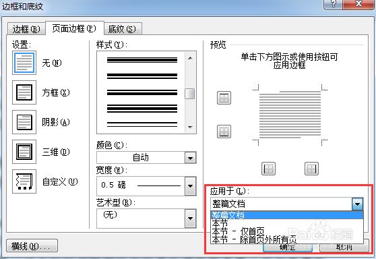The width and height of the screenshot is (376, 259).
Task: Choose the 方框 (Box) border setting icon
Action: (x=24, y=92)
